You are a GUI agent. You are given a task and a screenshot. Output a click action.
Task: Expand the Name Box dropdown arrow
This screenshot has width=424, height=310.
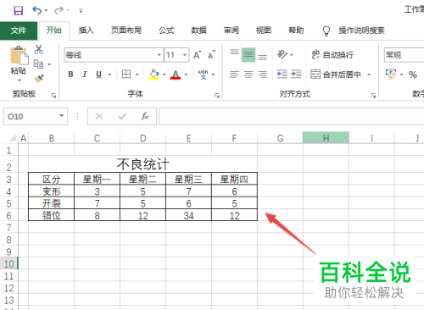(61, 116)
